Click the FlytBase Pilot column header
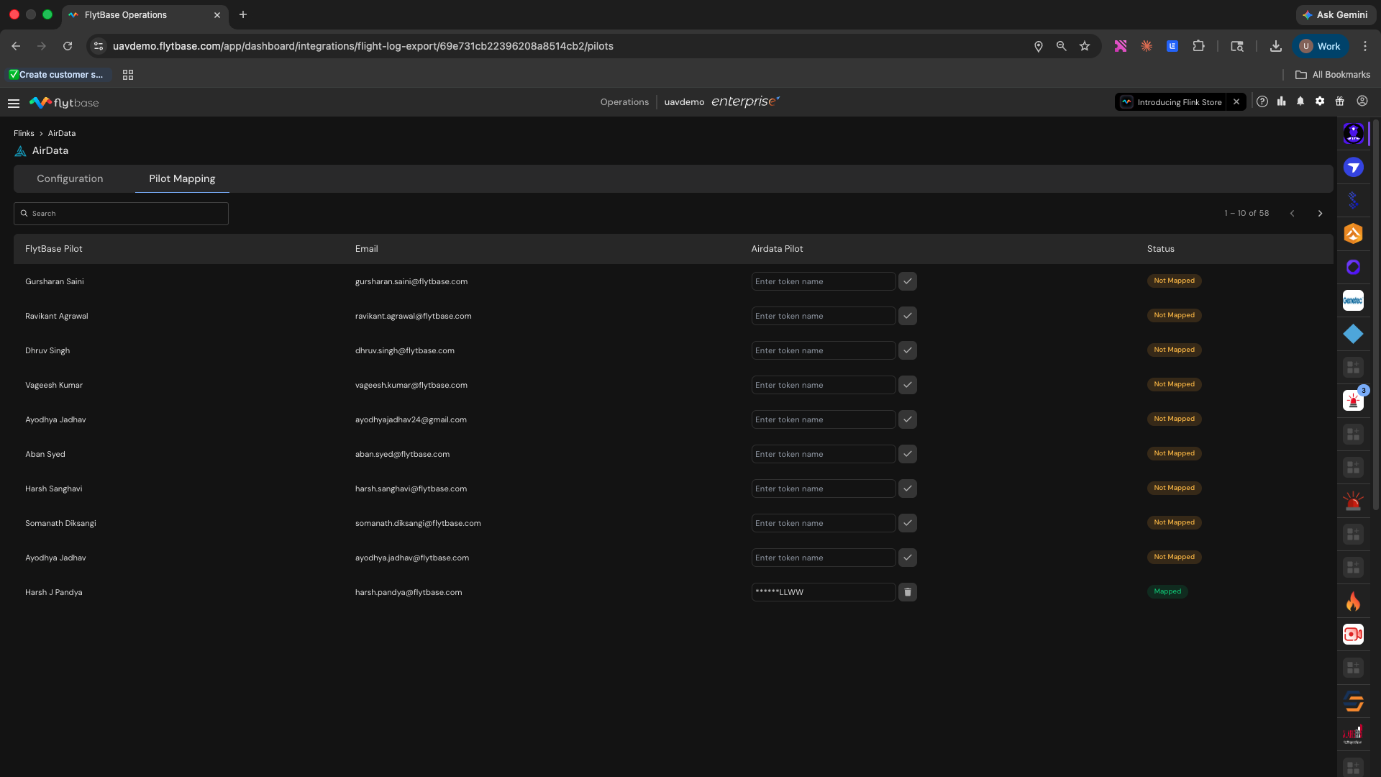 tap(54, 249)
